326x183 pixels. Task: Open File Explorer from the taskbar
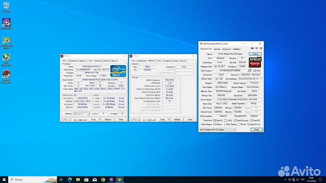coord(78,179)
